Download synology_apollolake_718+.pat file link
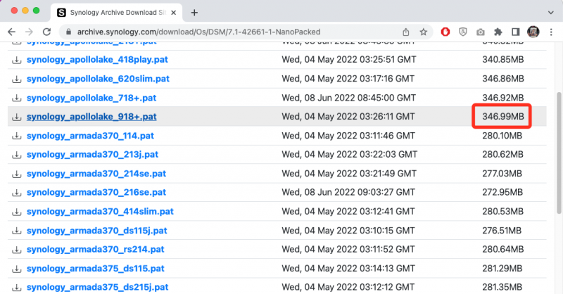Screen dimensions: 563x294 91,97
